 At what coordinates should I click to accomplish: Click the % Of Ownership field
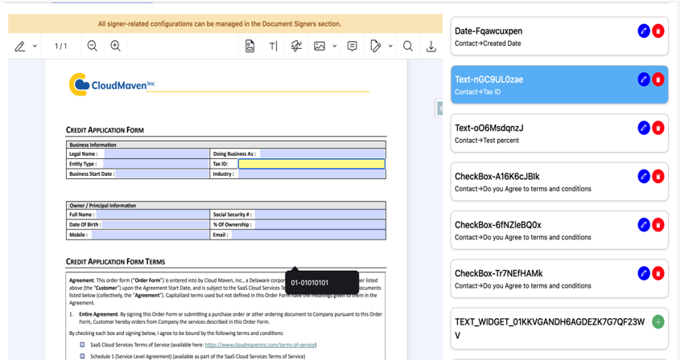click(x=319, y=224)
